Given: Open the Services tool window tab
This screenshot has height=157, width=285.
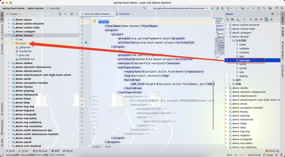Looking at the screenshot, I should click(40, 151).
